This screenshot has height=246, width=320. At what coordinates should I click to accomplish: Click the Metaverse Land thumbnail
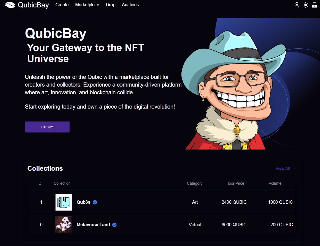(64, 225)
